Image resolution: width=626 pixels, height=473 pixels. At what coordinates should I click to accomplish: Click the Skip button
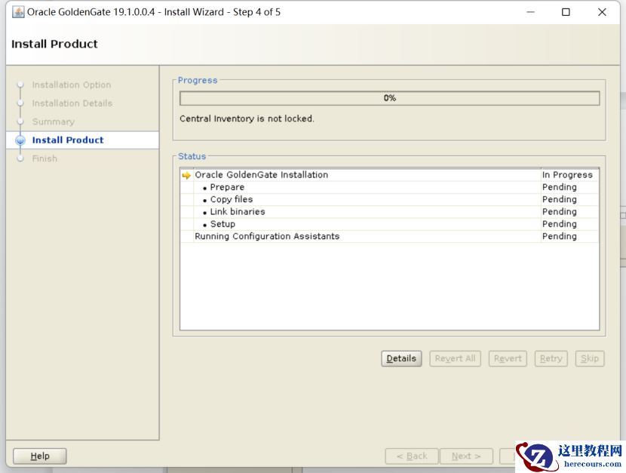[590, 358]
